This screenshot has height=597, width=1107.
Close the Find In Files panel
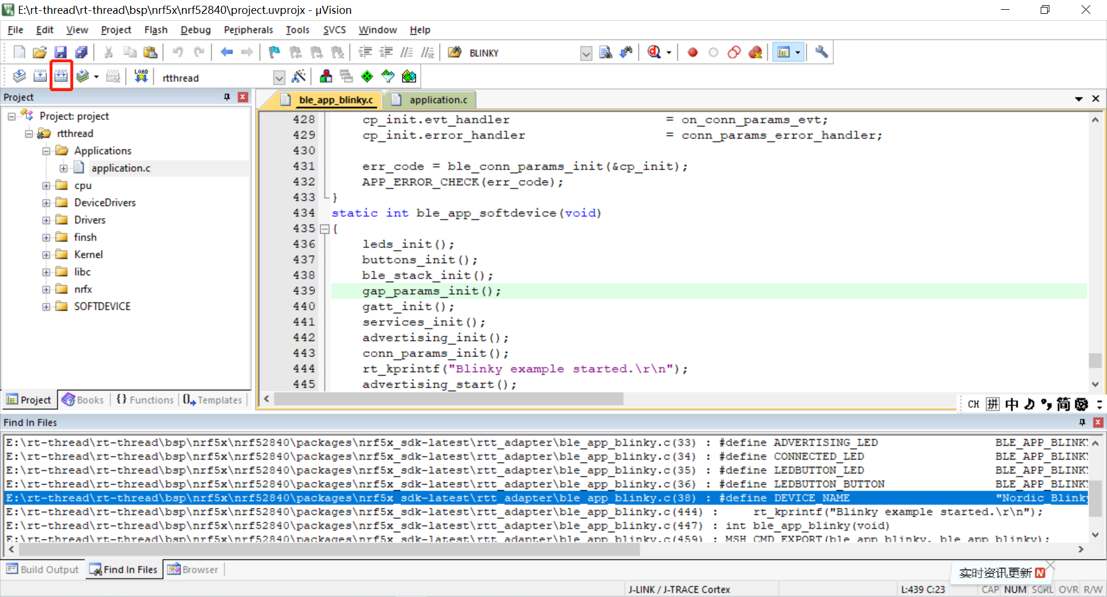(x=1098, y=422)
